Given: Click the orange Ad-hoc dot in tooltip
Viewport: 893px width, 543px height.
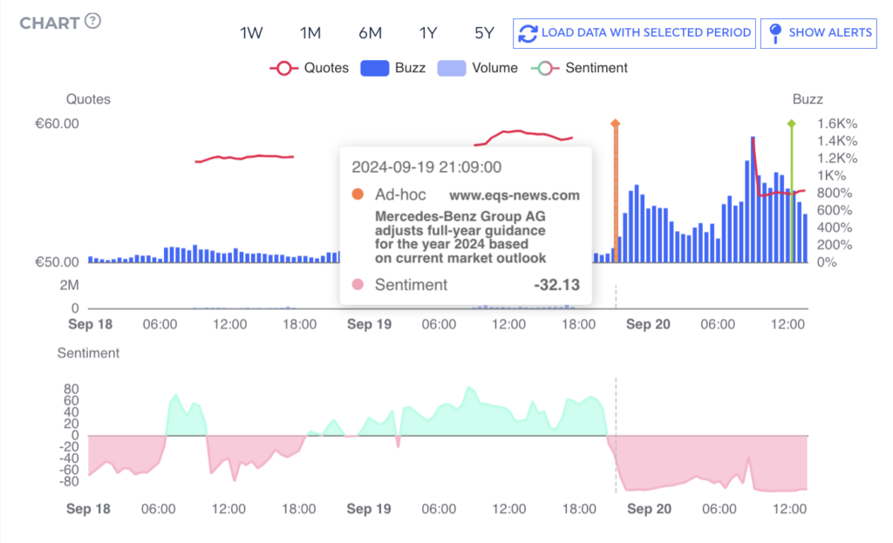Looking at the screenshot, I should point(357,194).
